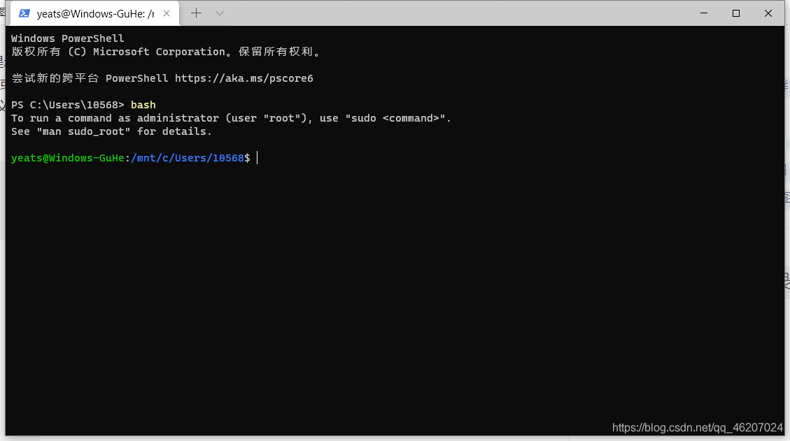Viewport: 790px width, 441px height.
Task: Maximize the Windows Terminal window
Action: [x=736, y=13]
